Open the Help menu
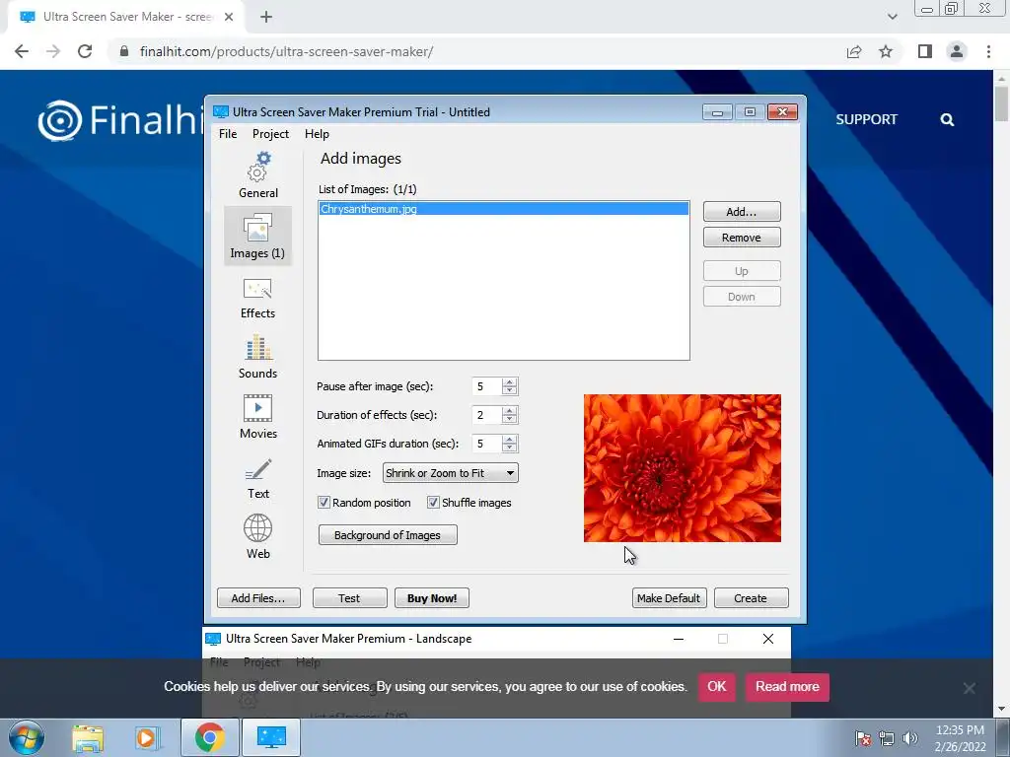Viewport: 1010px width, 757px height. coord(317,134)
